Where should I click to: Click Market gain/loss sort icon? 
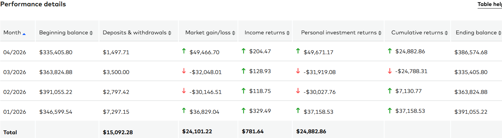pos(234,33)
